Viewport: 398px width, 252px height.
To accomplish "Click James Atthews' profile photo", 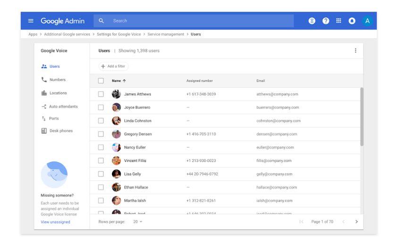I will (116, 94).
